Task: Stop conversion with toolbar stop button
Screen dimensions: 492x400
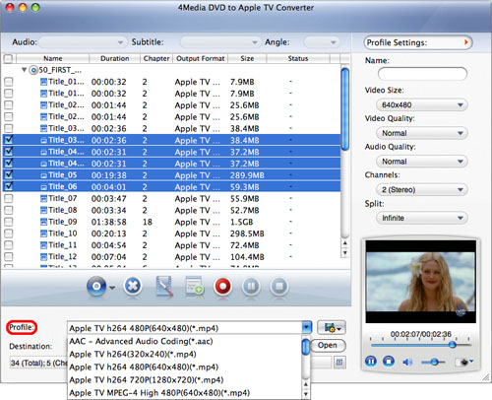Action: click(x=279, y=287)
